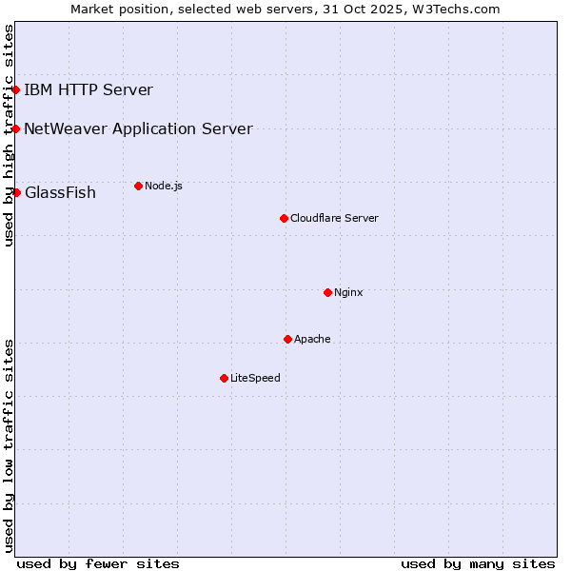Select the LiteSpeed text label
Screen dimensions: 571x571
(255, 378)
